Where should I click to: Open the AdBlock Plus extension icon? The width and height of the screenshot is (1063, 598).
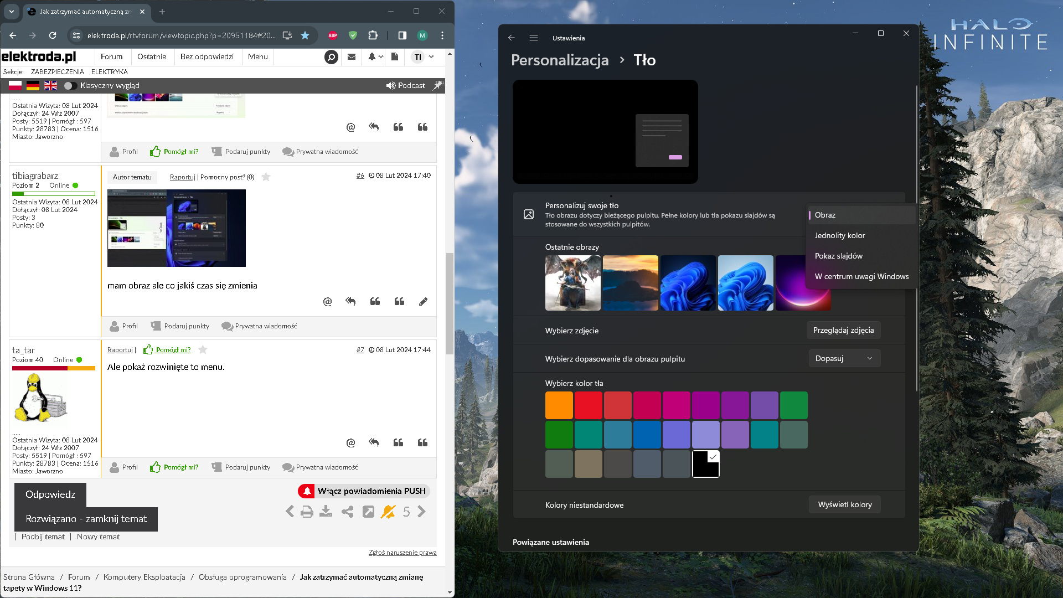(333, 35)
